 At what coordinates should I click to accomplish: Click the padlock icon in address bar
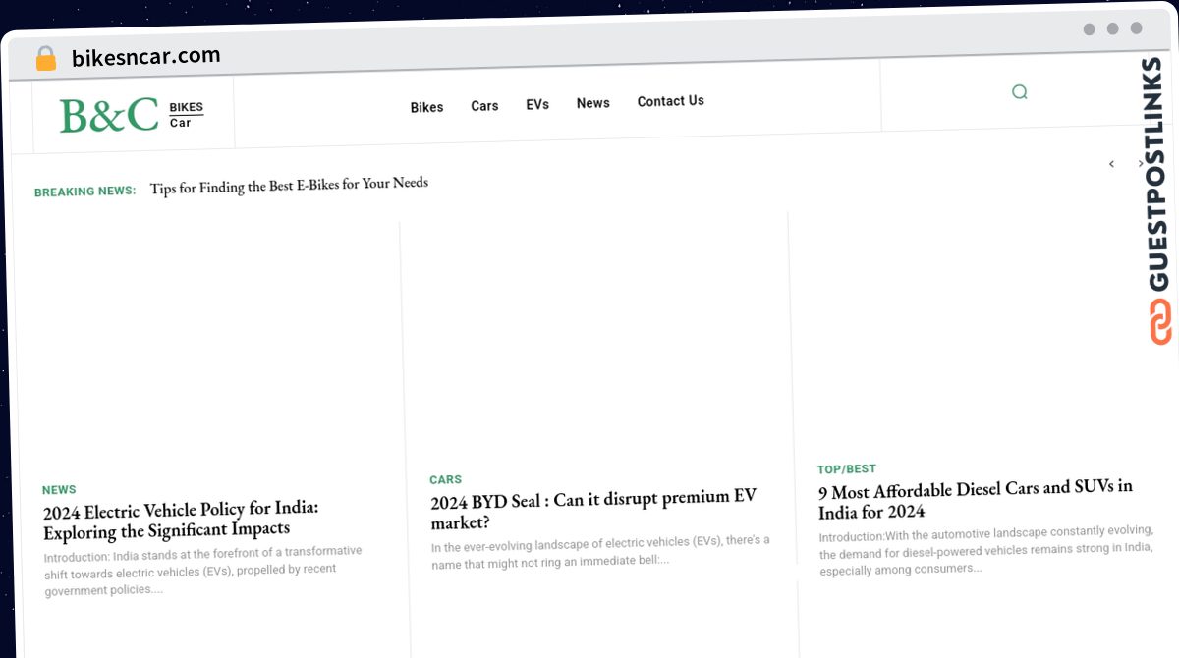44,58
